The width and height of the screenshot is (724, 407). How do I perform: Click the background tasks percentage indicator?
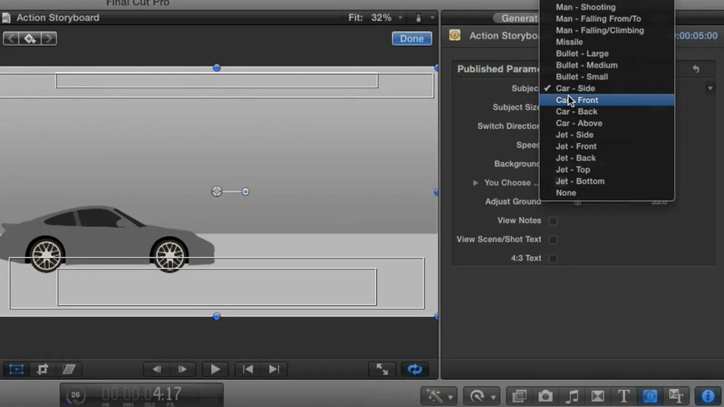pos(75,396)
